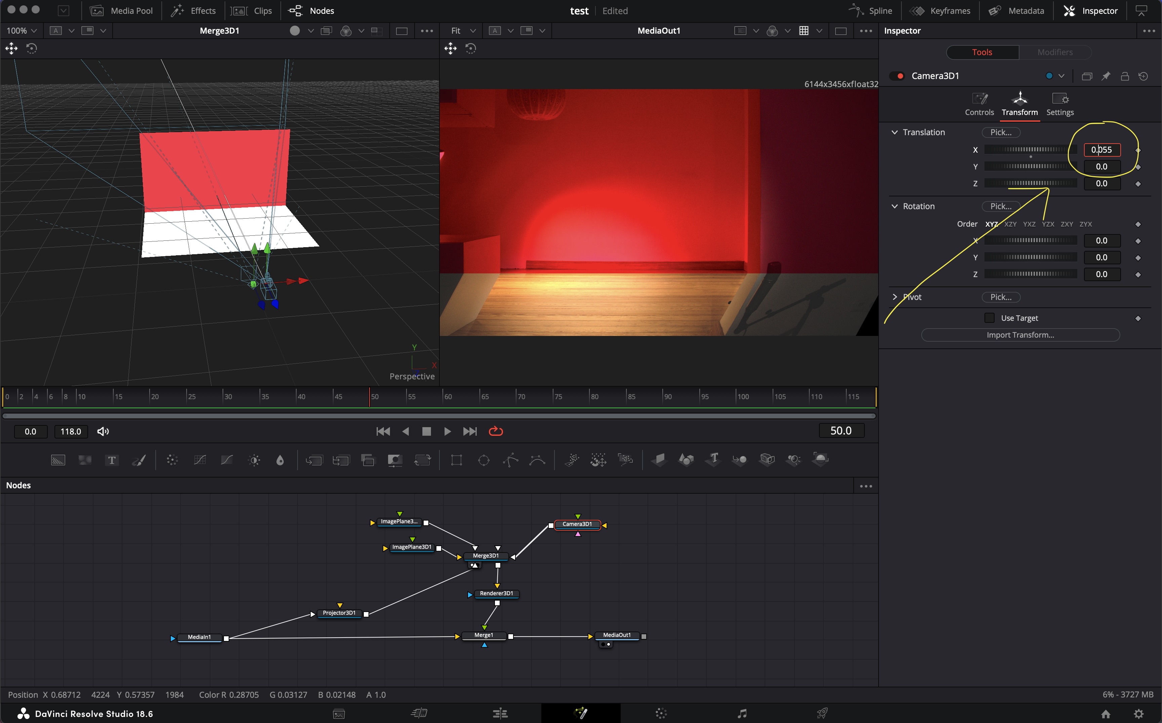The width and height of the screenshot is (1162, 723).
Task: Add a Blur tool from toolbar
Action: (x=280, y=460)
